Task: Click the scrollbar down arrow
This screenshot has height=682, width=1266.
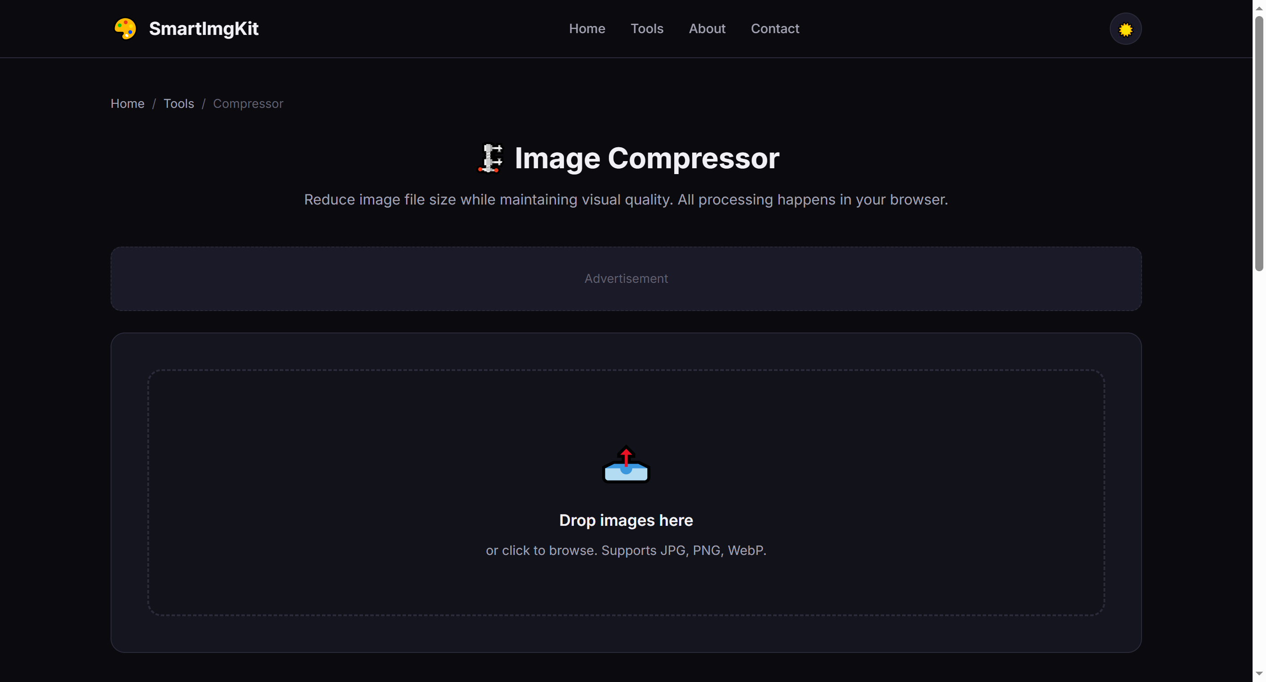Action: pos(1259,673)
